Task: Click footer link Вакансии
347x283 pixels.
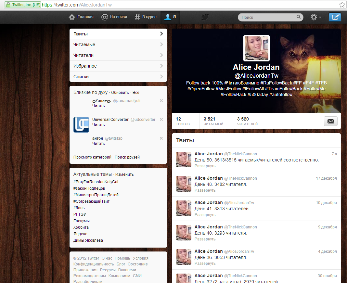Action: (x=127, y=270)
